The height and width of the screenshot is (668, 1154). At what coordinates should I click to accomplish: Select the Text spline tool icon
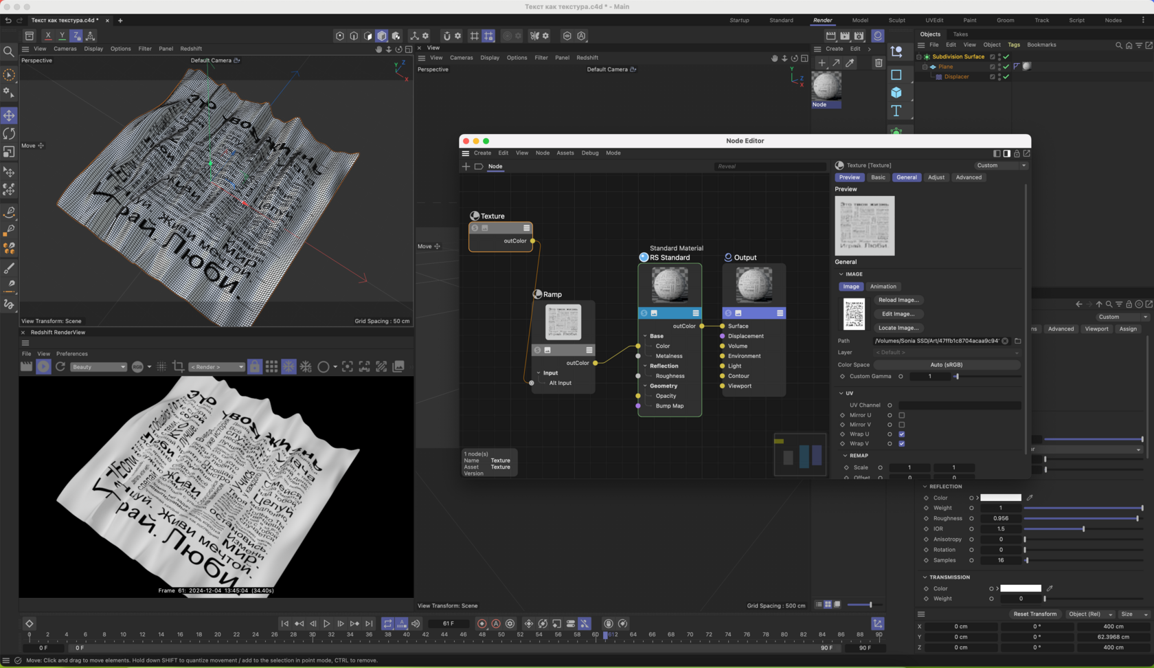pos(896,111)
